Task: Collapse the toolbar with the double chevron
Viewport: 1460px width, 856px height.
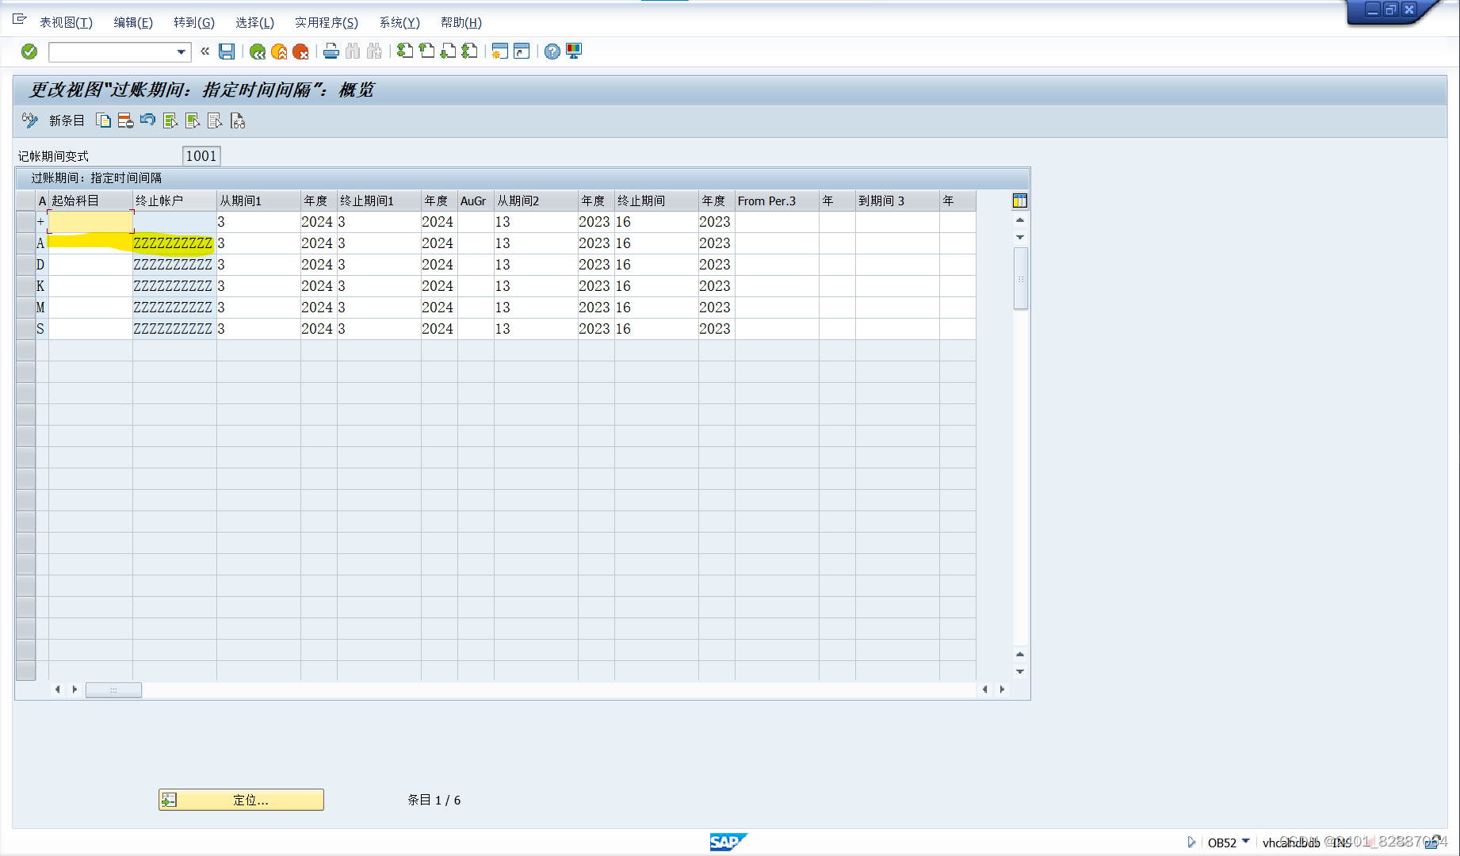Action: click(x=204, y=51)
